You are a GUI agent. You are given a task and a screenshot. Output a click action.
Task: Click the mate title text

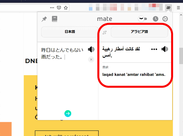click(x=105, y=19)
